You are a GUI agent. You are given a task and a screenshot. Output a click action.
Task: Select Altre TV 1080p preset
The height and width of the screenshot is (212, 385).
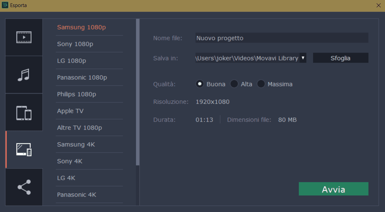(80, 128)
